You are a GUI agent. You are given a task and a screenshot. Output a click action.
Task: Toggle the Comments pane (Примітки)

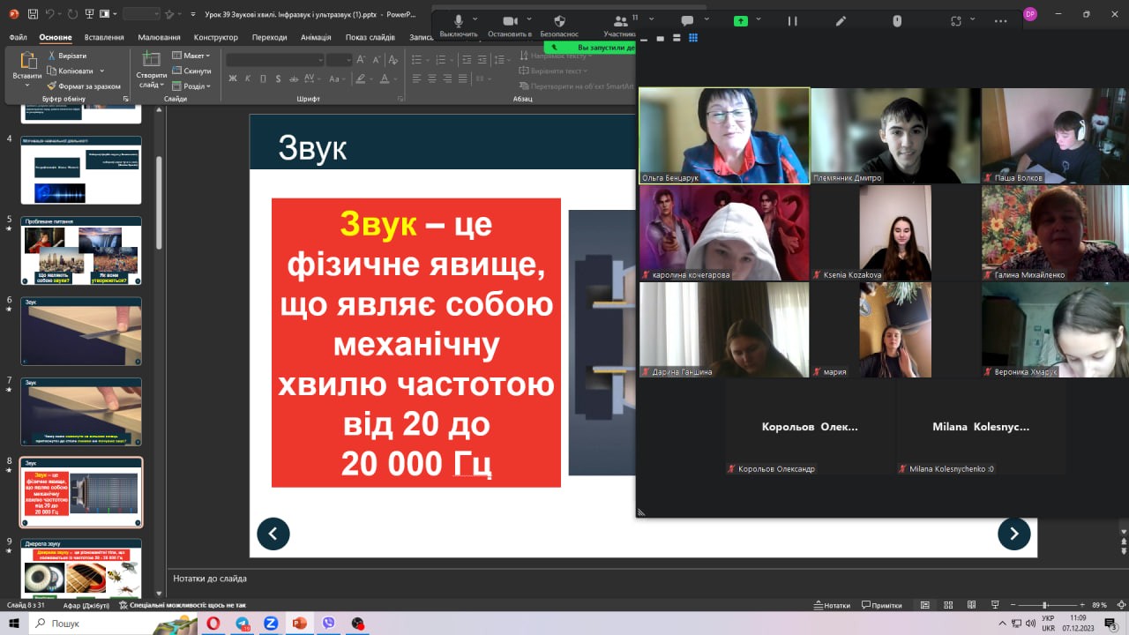880,605
